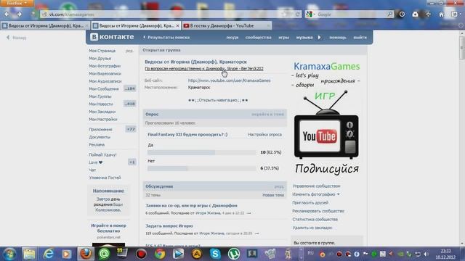Launch Internet Explorer from taskbar

[49, 254]
